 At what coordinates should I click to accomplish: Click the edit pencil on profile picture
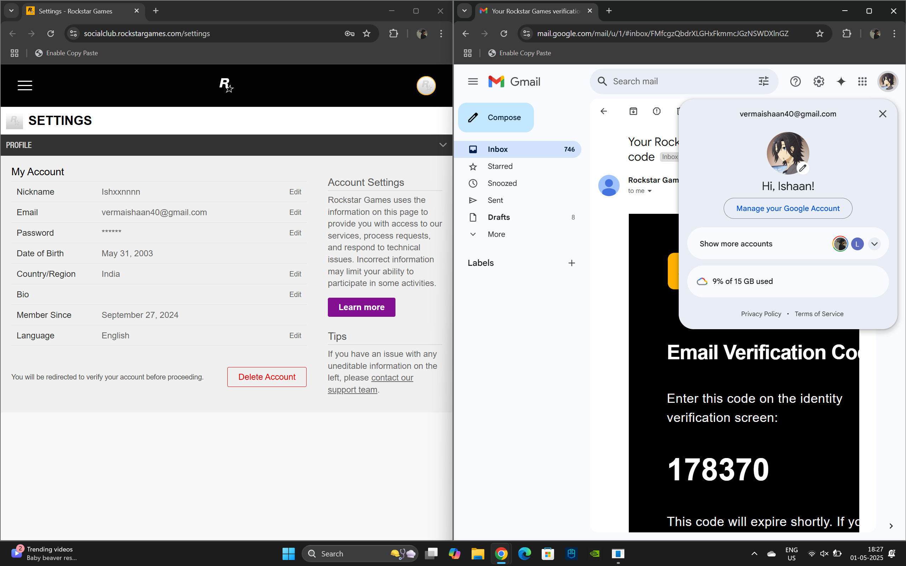click(x=802, y=168)
